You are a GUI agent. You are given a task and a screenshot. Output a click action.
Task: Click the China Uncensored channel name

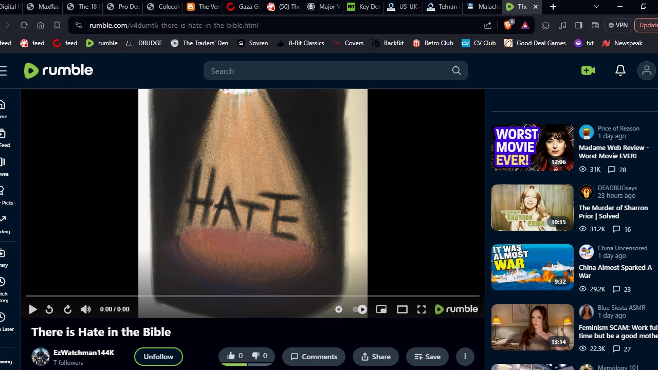coord(623,248)
